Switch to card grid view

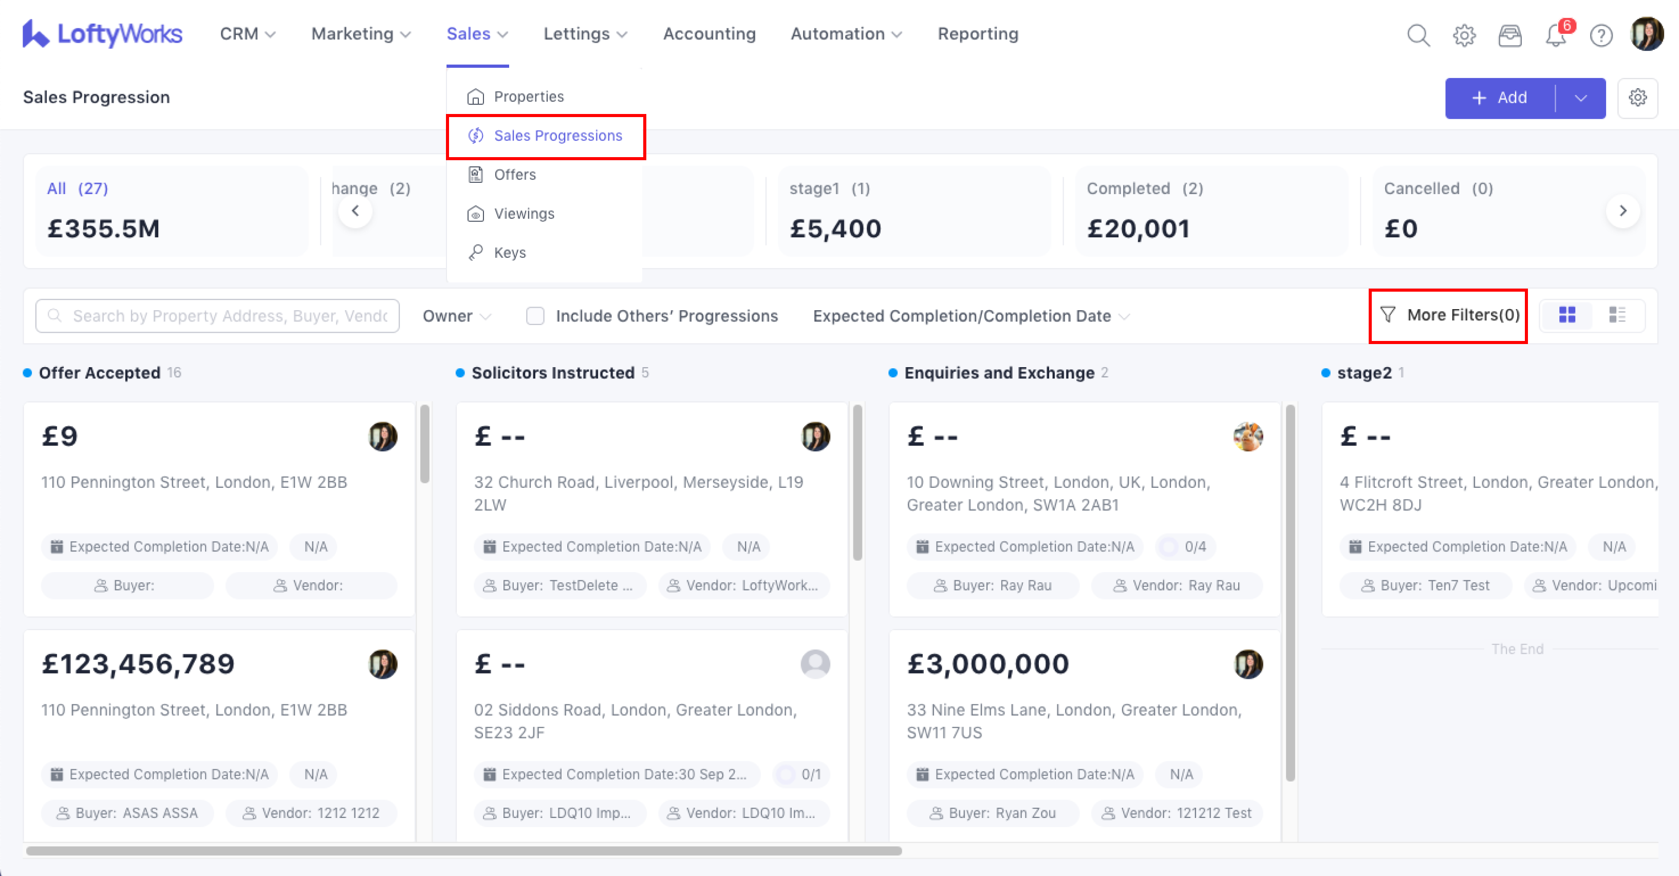pyautogui.click(x=1567, y=315)
